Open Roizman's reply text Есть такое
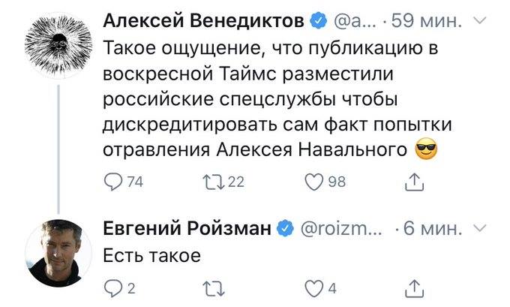 (151, 255)
